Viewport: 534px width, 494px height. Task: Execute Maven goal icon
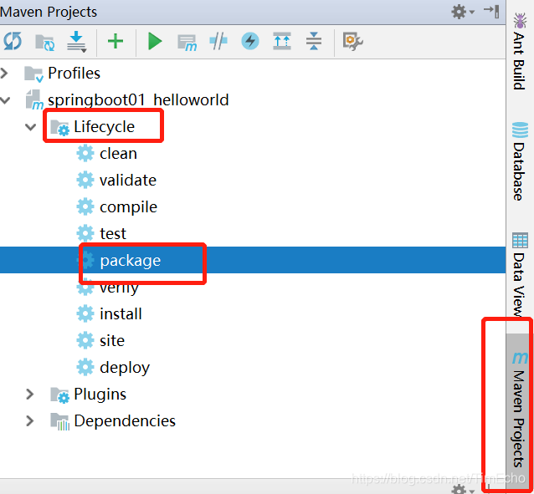pyautogui.click(x=187, y=43)
